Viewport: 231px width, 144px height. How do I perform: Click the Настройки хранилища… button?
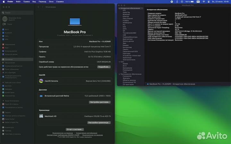99,123
